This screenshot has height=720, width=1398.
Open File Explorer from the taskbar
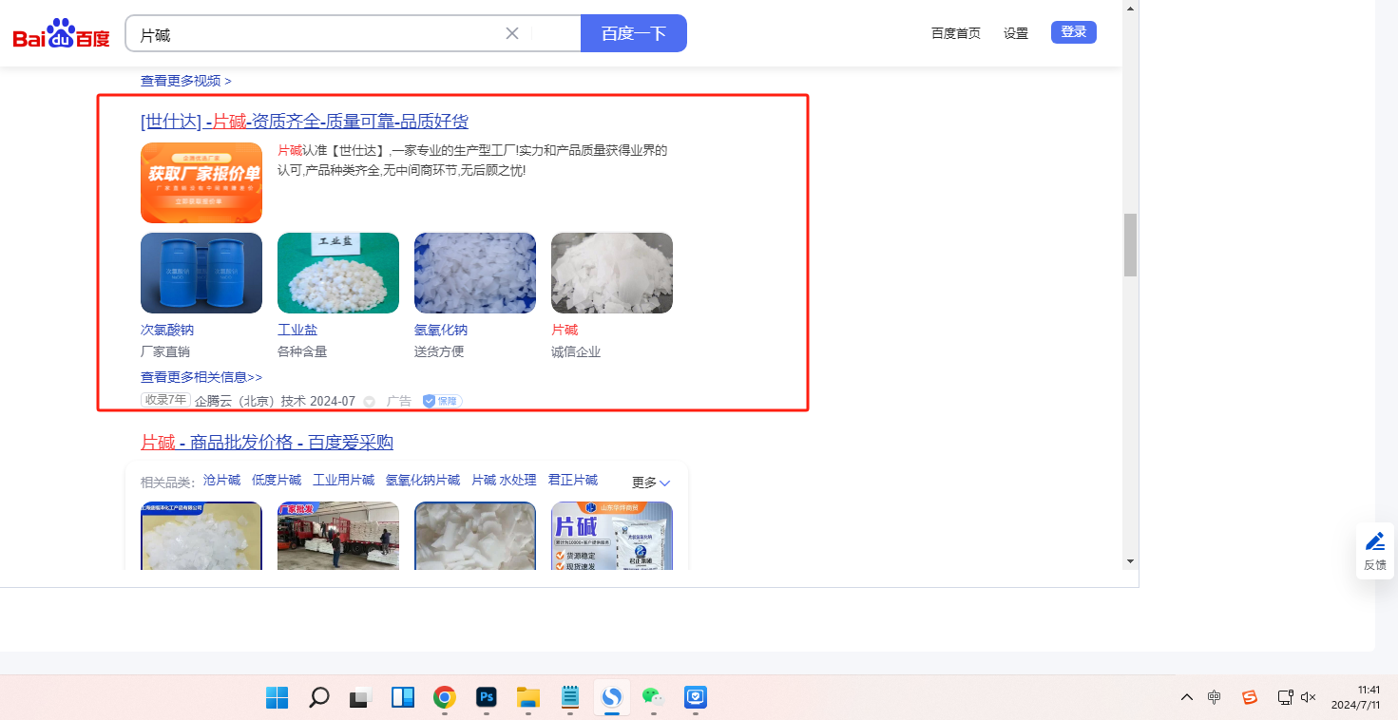pos(528,697)
